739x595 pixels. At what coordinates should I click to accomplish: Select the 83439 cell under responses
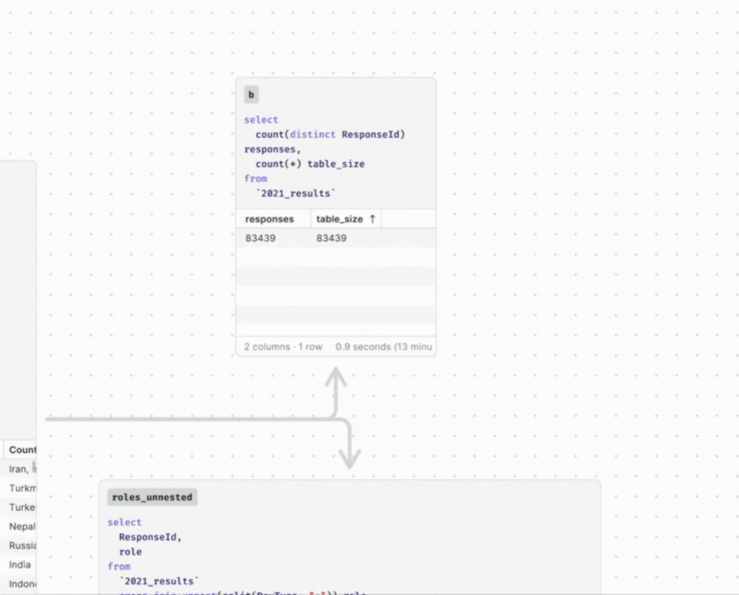click(x=260, y=239)
